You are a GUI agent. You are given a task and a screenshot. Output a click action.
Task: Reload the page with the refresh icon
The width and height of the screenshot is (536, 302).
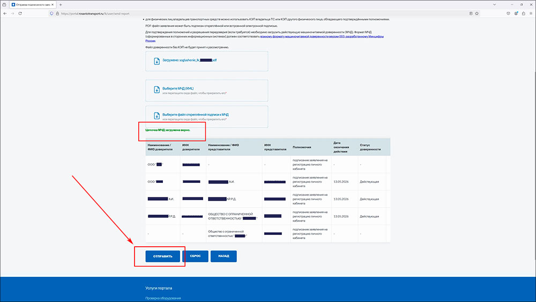coord(20,13)
